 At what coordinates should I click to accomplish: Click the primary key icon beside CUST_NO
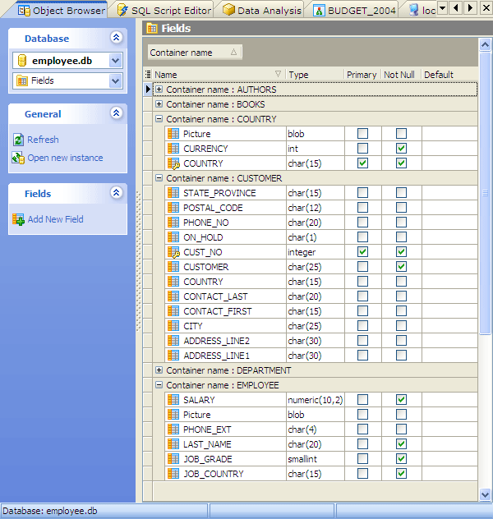[173, 252]
